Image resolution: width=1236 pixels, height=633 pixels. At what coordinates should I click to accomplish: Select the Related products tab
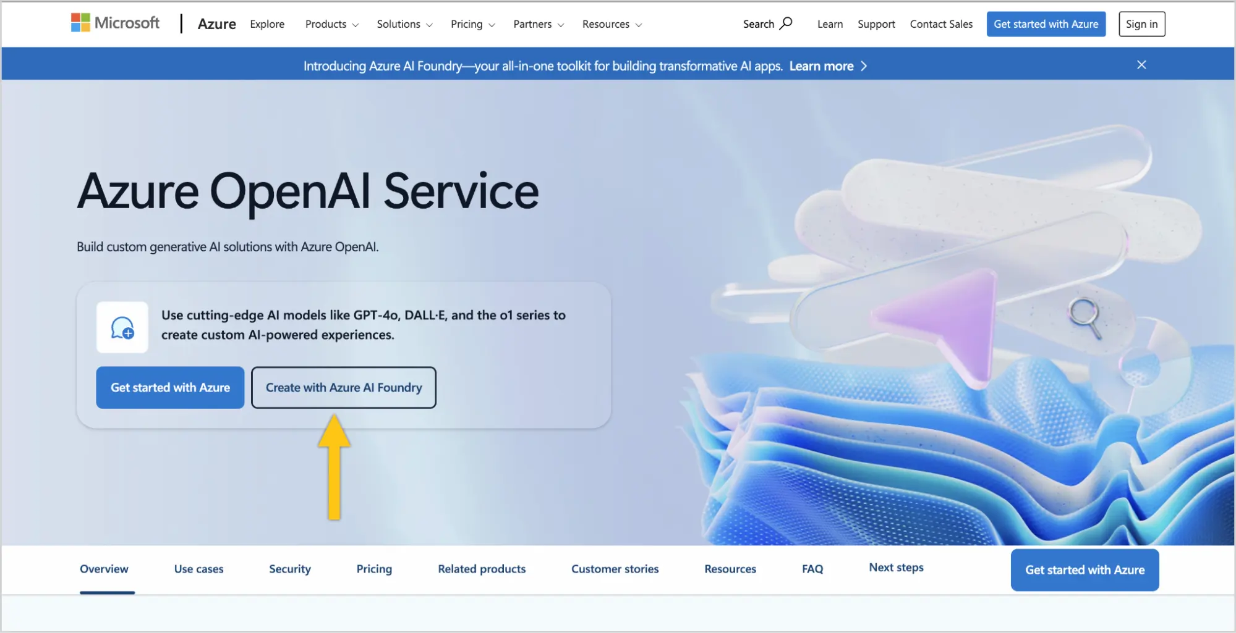click(x=482, y=569)
